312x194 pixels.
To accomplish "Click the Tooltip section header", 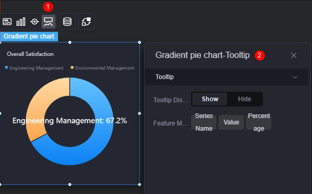I will 226,77.
